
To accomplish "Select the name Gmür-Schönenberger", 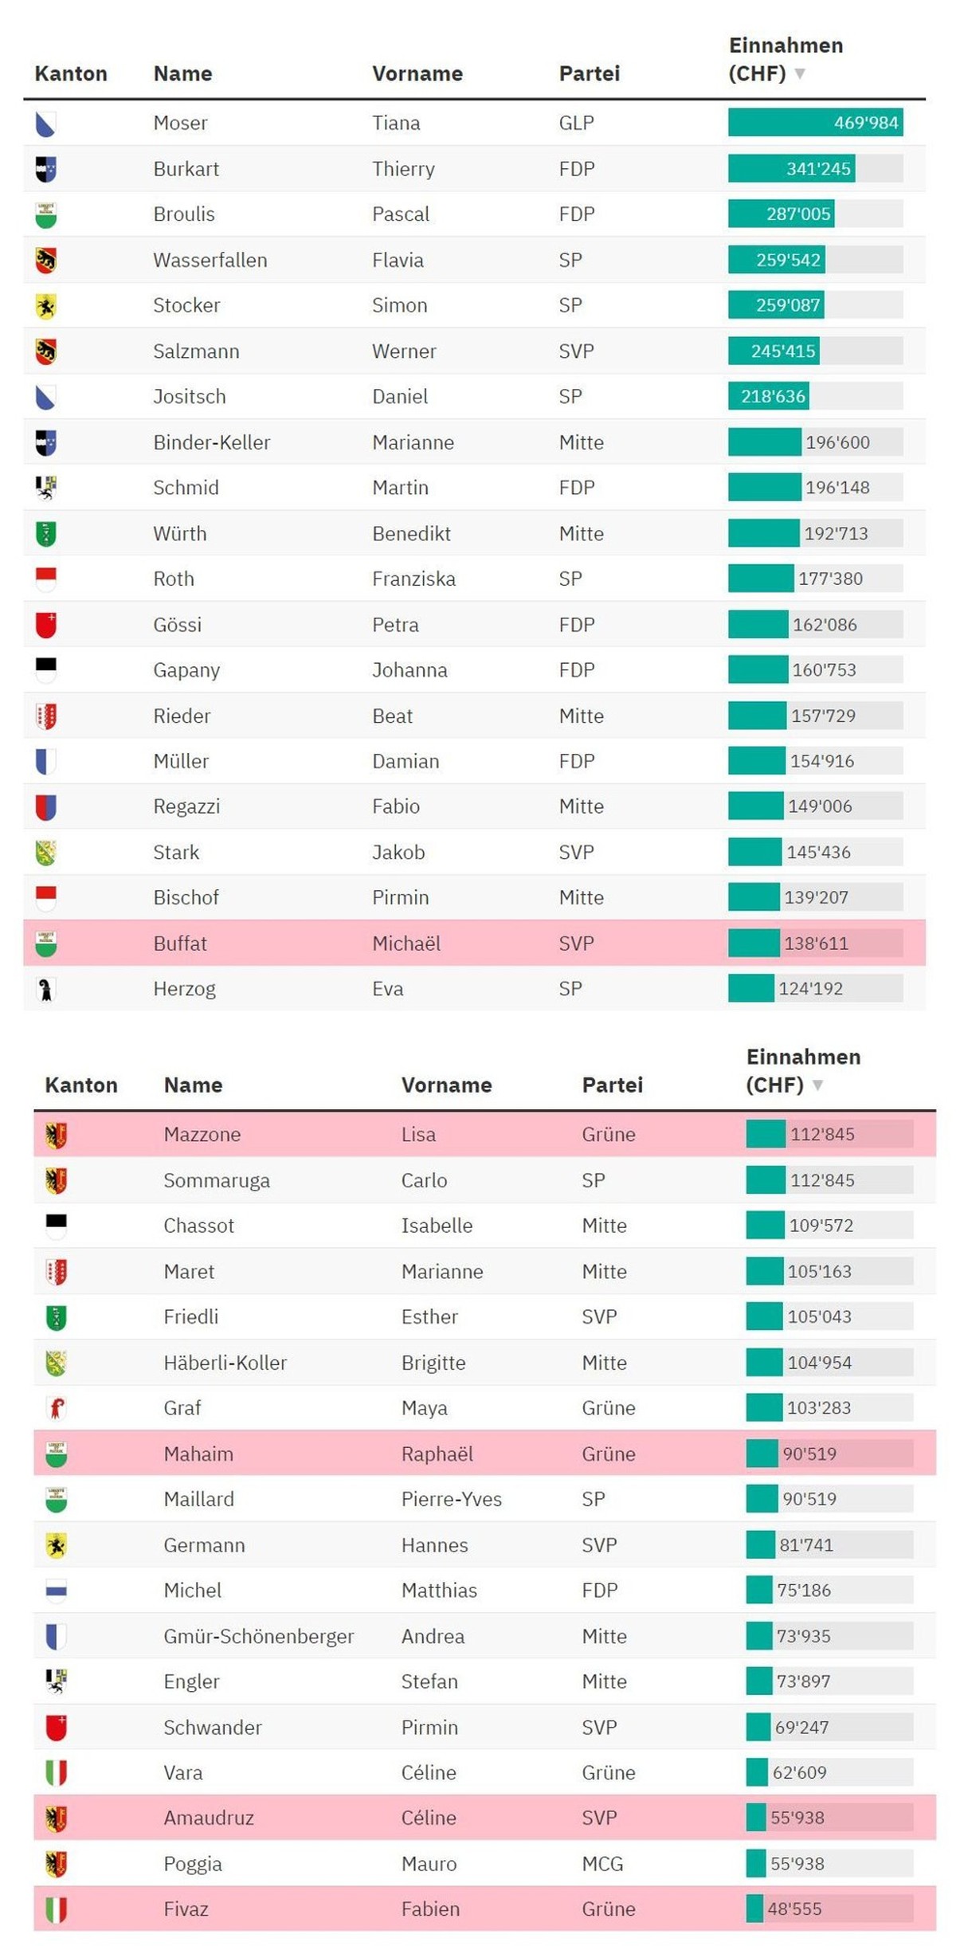I will (x=258, y=1637).
